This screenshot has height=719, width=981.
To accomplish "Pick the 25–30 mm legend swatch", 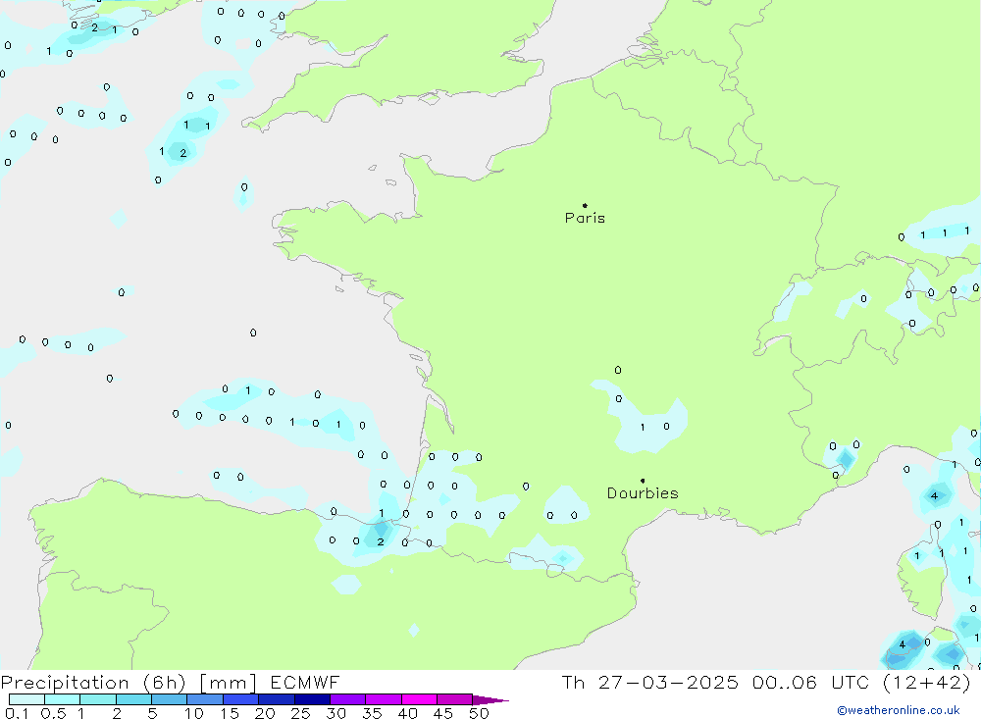I will click(x=312, y=699).
